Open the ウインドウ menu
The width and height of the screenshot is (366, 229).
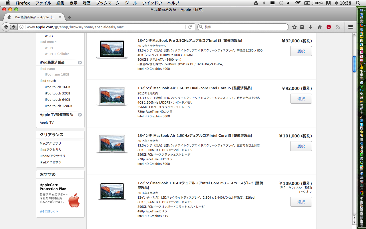(152, 3)
